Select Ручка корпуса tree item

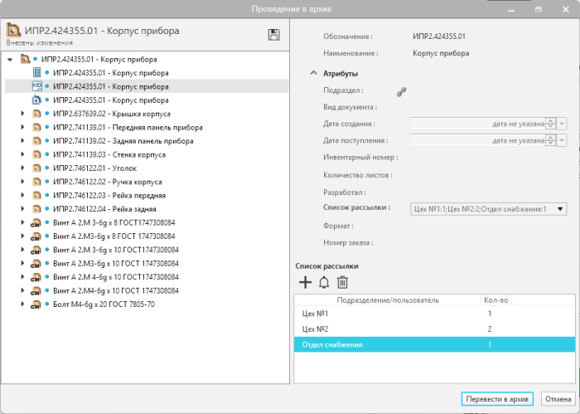coord(108,182)
